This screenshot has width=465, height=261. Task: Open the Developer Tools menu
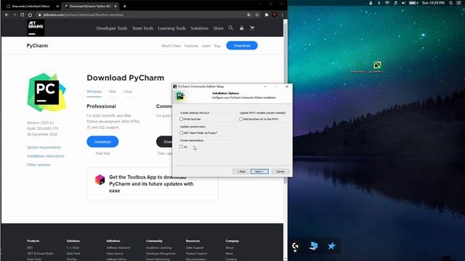point(112,28)
